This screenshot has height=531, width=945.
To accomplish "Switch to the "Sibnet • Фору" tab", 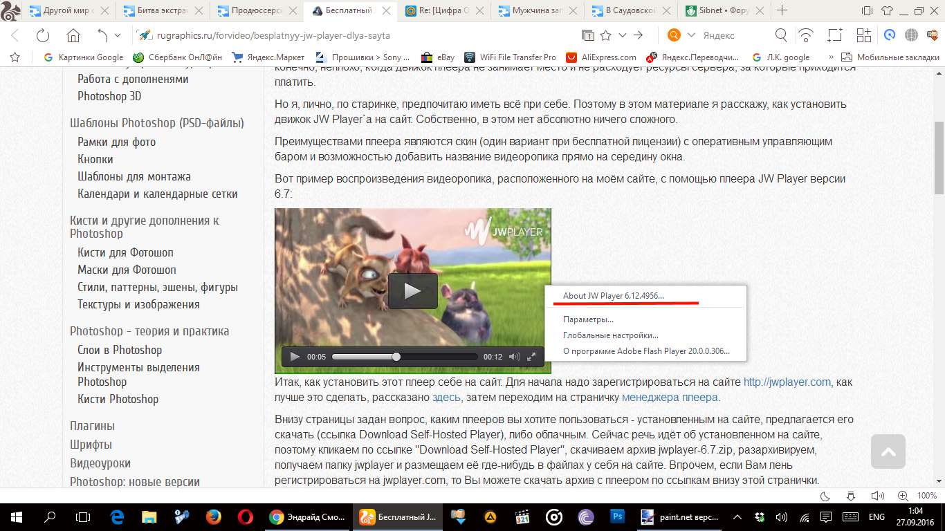I will pos(725,10).
